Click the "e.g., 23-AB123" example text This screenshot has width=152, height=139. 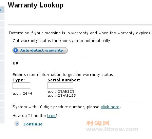62,96
